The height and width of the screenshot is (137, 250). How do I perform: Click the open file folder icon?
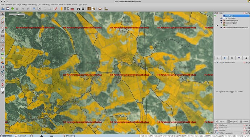pyautogui.click(x=3, y=9)
